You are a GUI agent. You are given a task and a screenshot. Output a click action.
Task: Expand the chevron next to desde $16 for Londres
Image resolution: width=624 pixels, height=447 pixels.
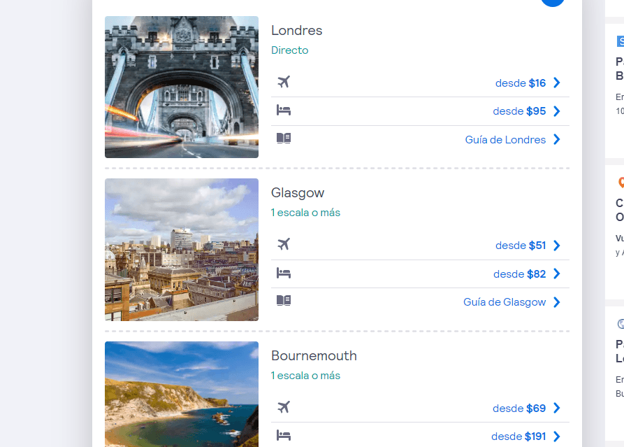click(556, 83)
